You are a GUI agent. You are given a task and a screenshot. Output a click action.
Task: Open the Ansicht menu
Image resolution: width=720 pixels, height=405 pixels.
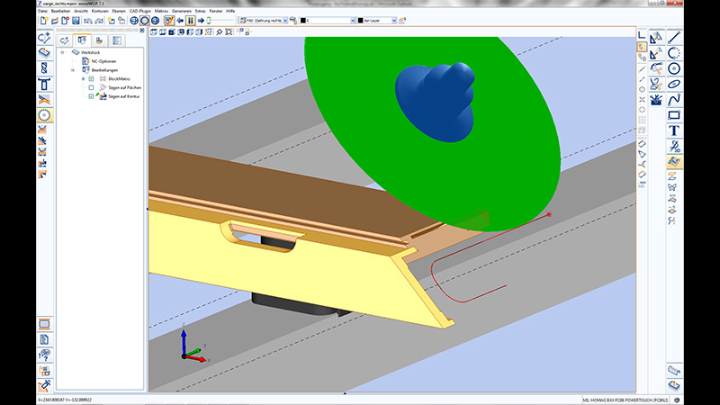tap(81, 11)
